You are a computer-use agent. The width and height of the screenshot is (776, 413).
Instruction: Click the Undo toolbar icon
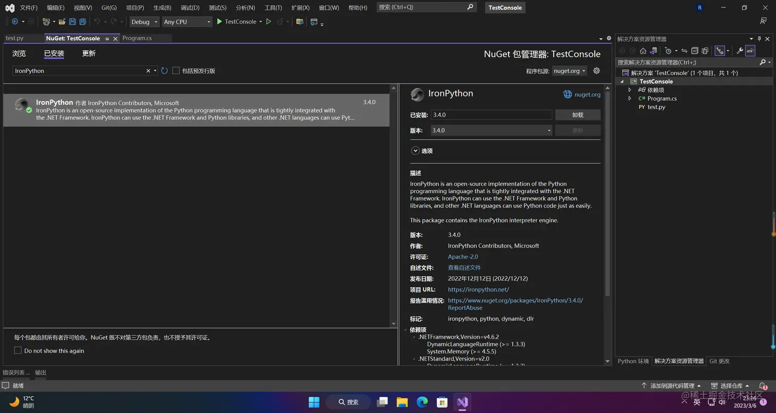tap(96, 22)
